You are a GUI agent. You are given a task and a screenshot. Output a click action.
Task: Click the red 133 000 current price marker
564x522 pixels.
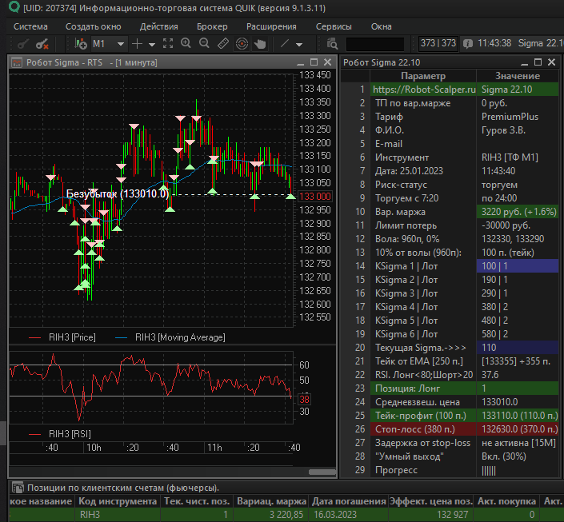314,197
